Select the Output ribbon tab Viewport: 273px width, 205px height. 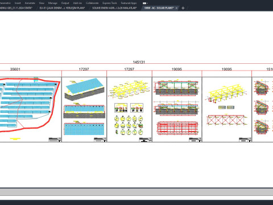point(65,3)
